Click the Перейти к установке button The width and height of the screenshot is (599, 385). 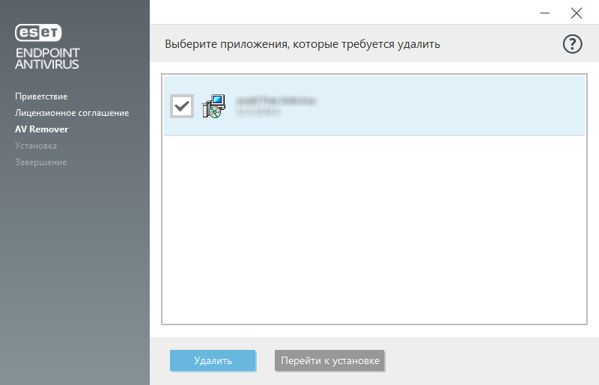click(329, 360)
